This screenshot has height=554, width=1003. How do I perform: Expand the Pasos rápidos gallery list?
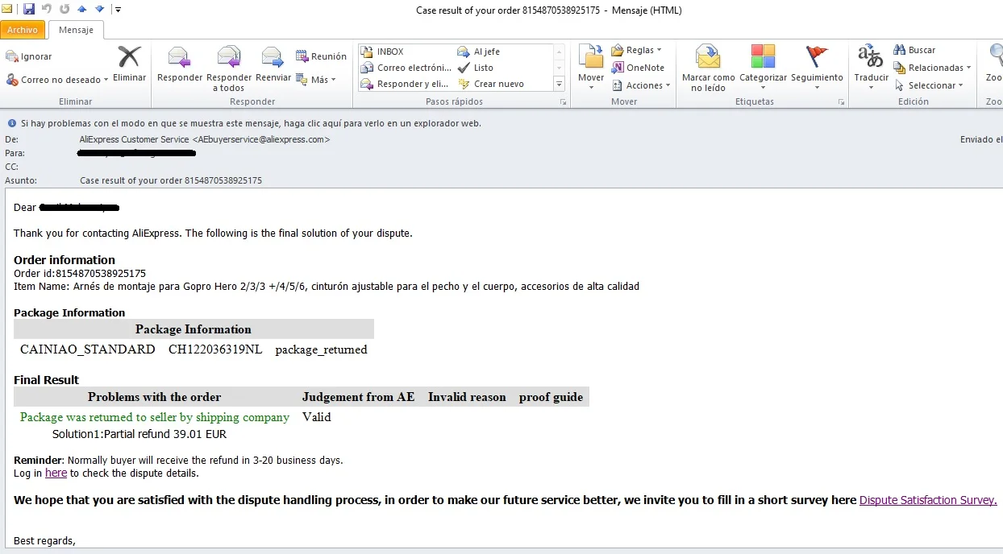point(559,84)
